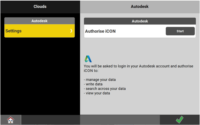Click the login description paragraph text
200x125 pixels.
click(x=138, y=68)
